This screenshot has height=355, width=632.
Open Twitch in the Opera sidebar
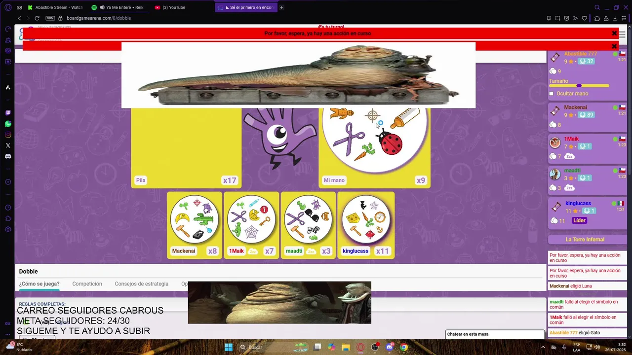click(8, 113)
